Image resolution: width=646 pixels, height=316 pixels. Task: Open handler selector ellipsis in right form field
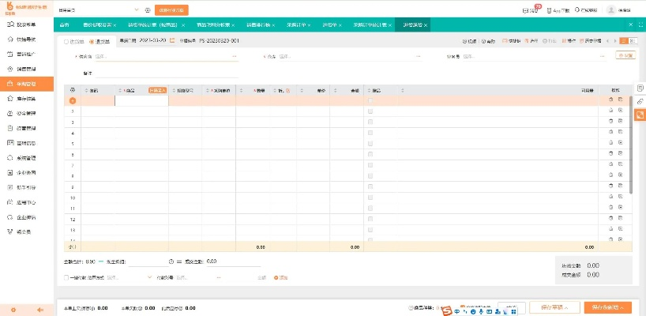coord(603,56)
